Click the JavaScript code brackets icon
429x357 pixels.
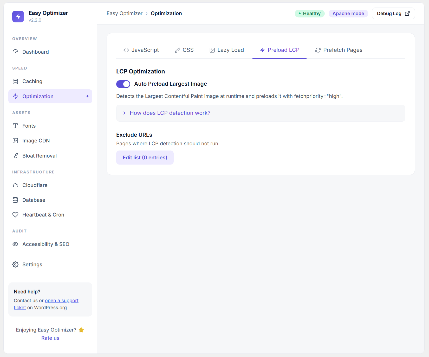coord(126,50)
